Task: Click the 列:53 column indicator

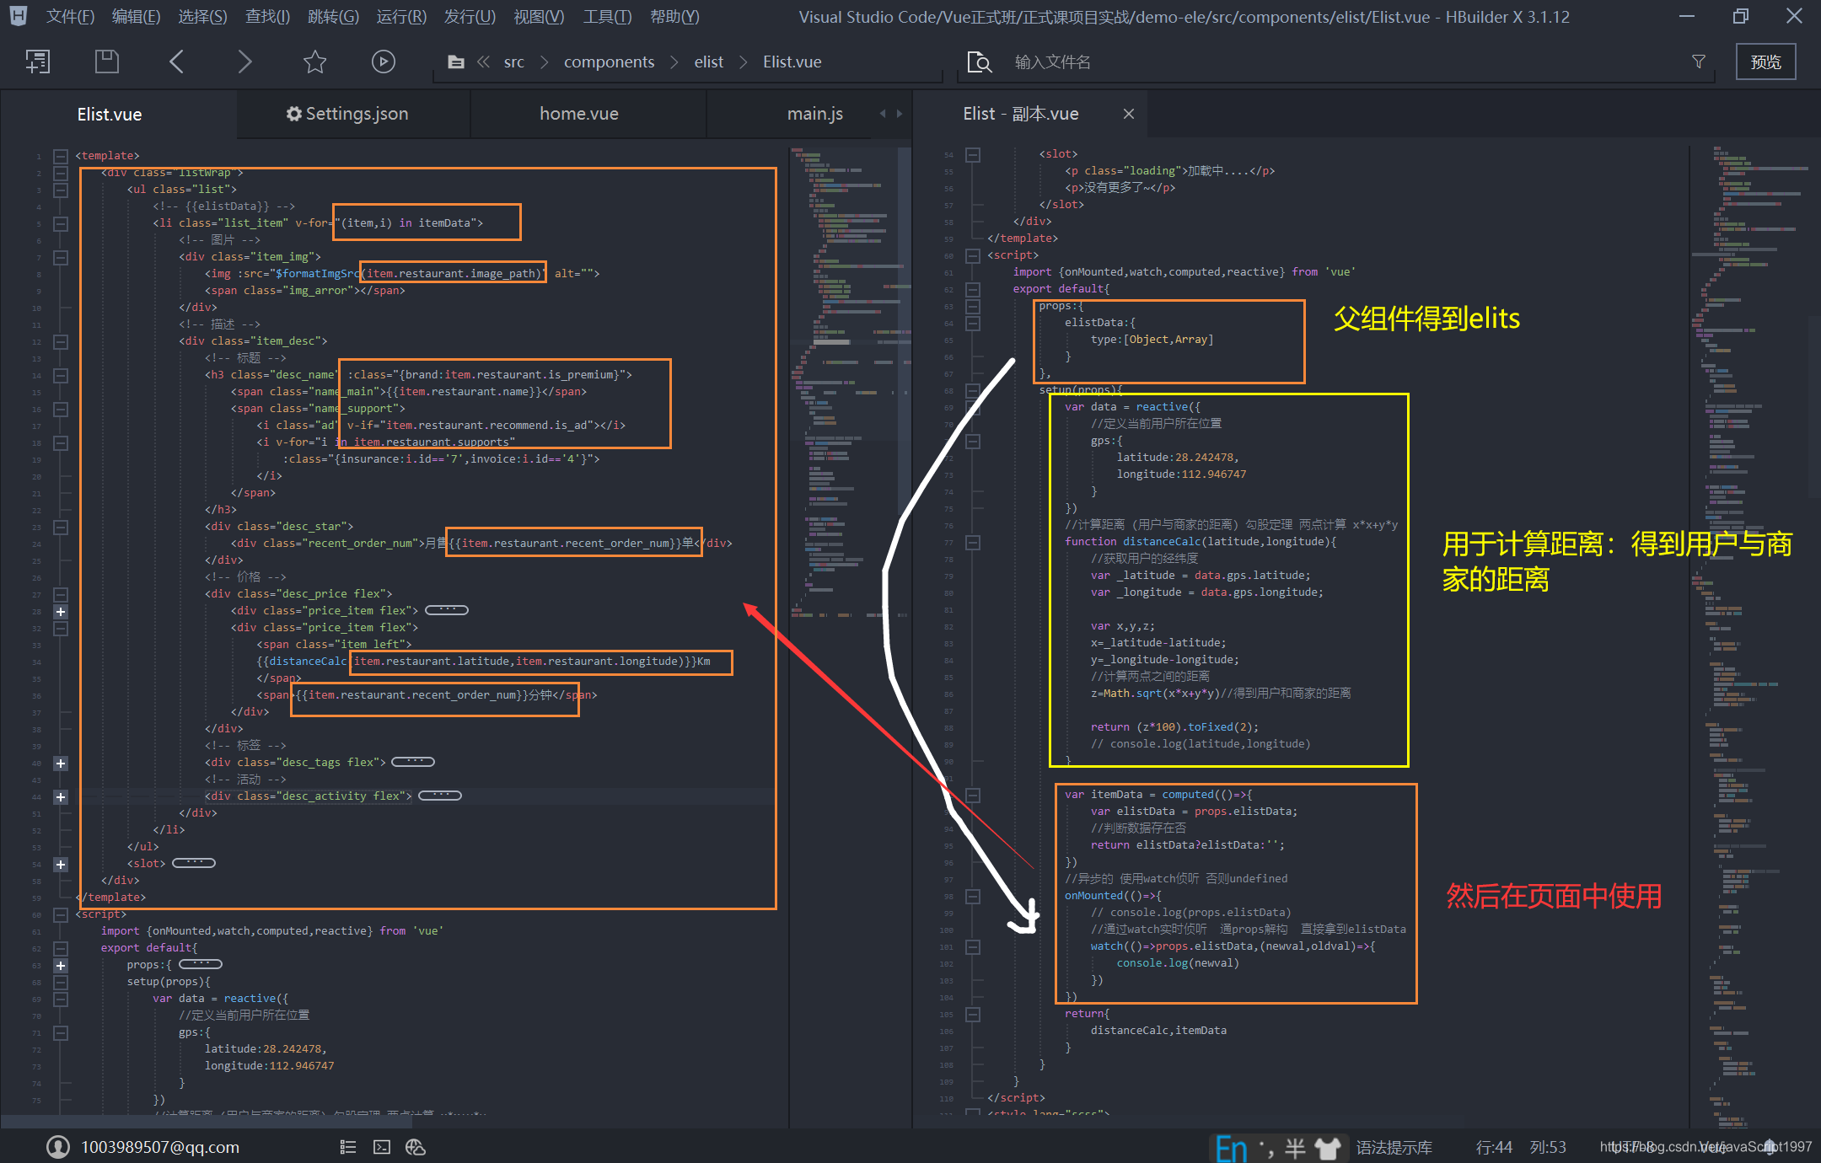Action: [x=1548, y=1147]
